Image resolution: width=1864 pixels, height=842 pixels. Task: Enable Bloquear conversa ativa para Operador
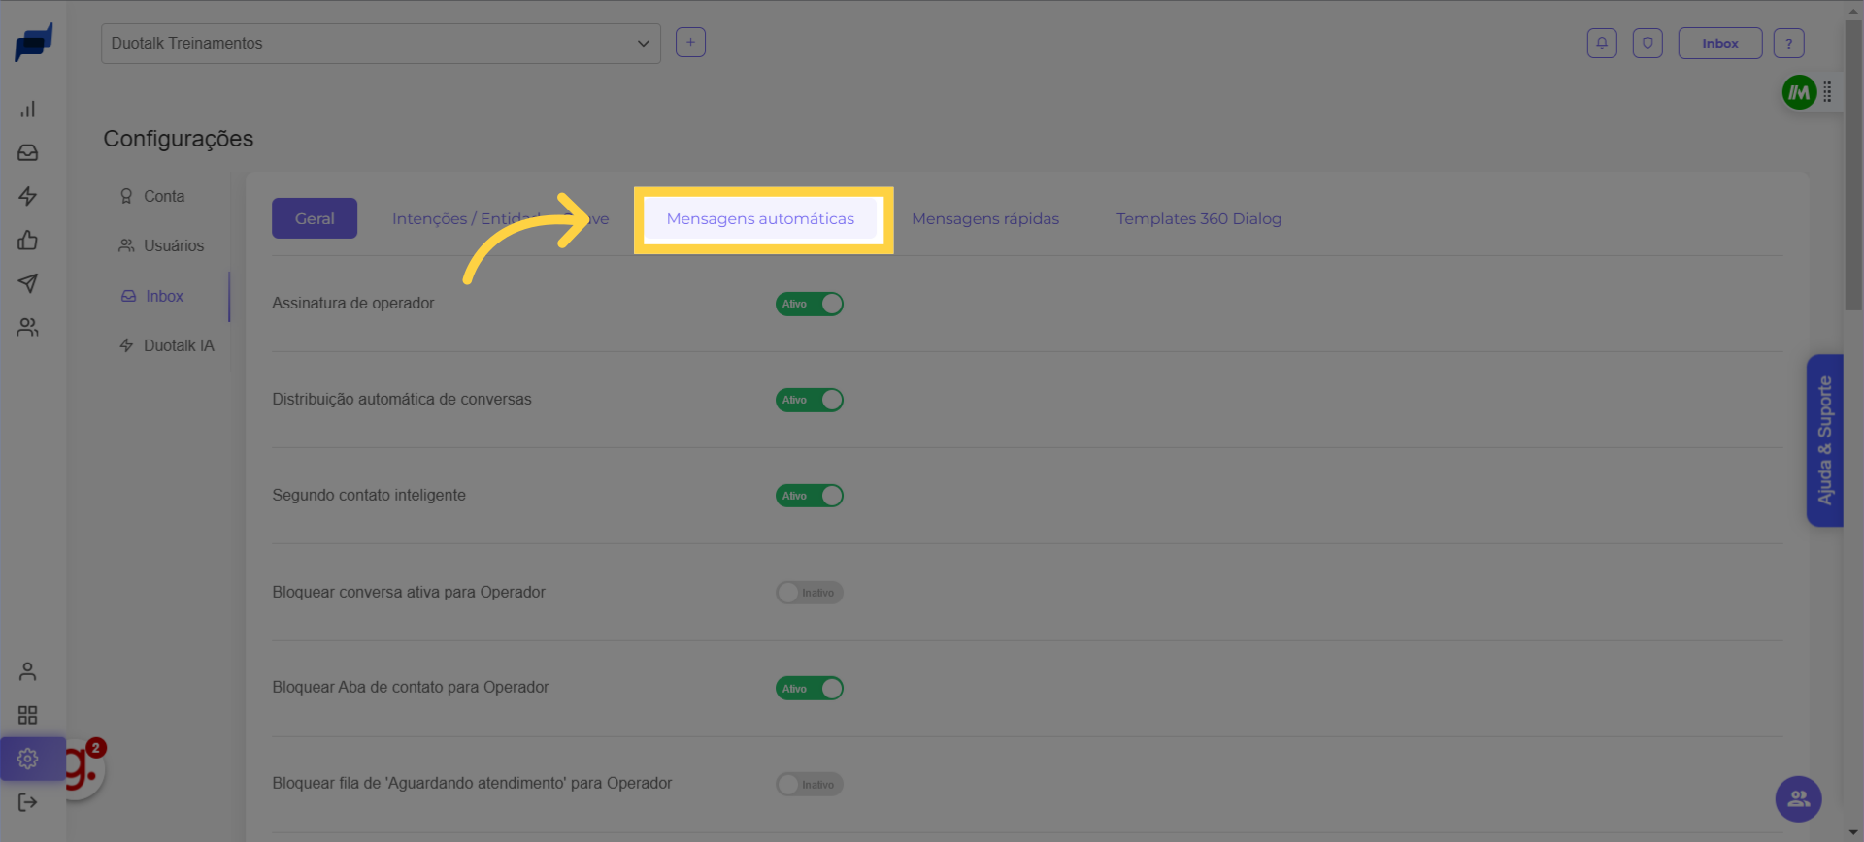[809, 593]
